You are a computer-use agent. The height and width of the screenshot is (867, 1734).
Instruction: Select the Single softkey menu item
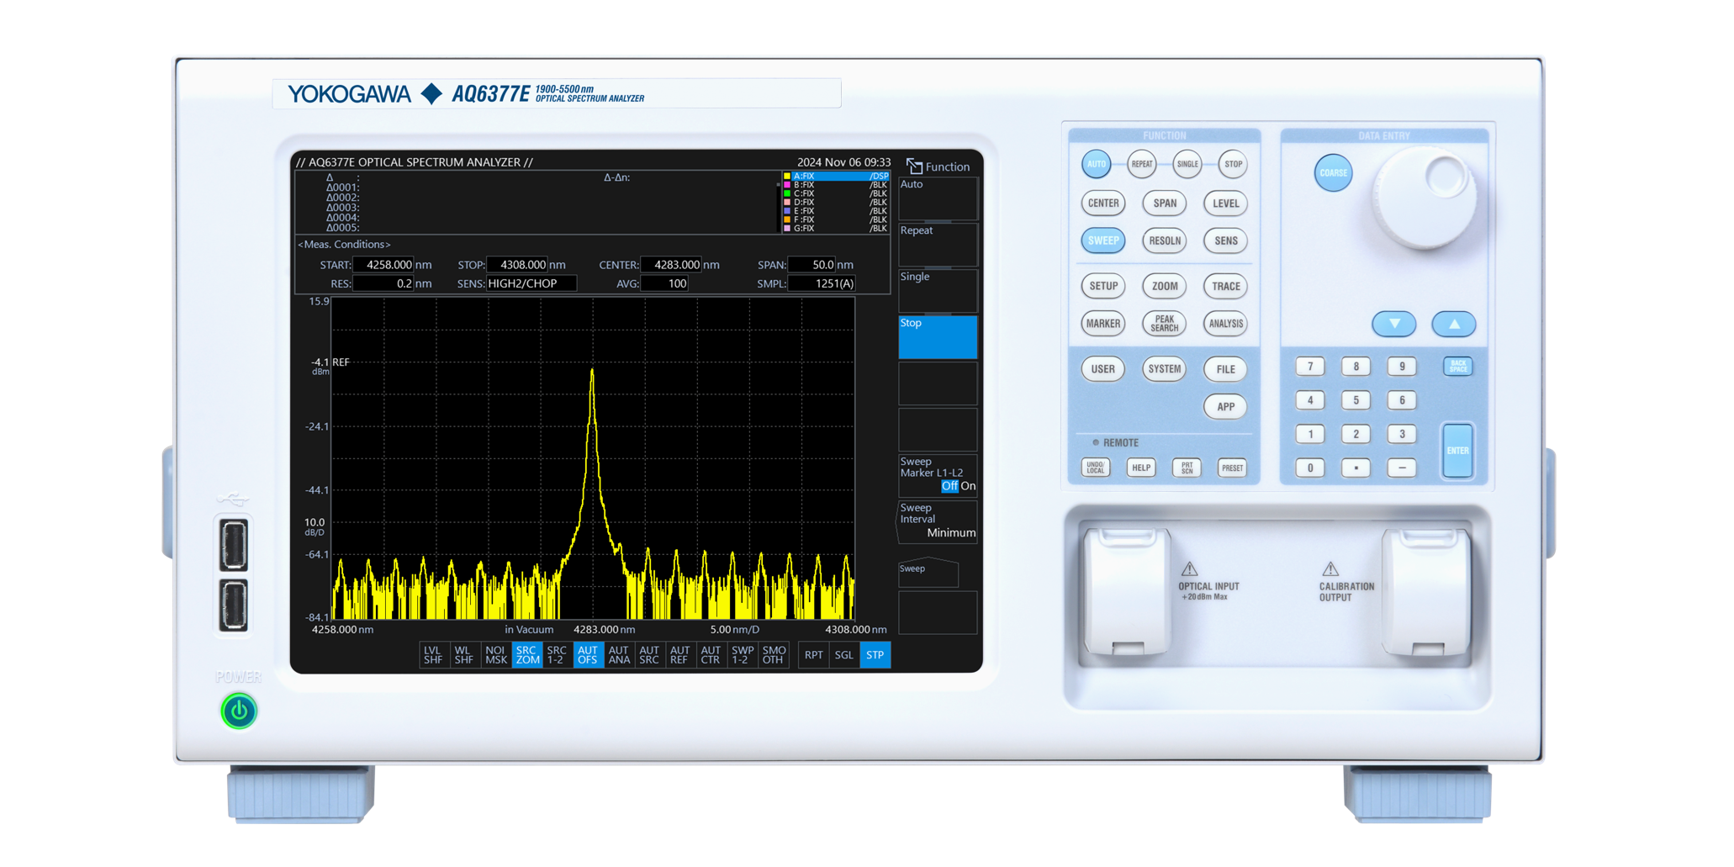(x=938, y=290)
